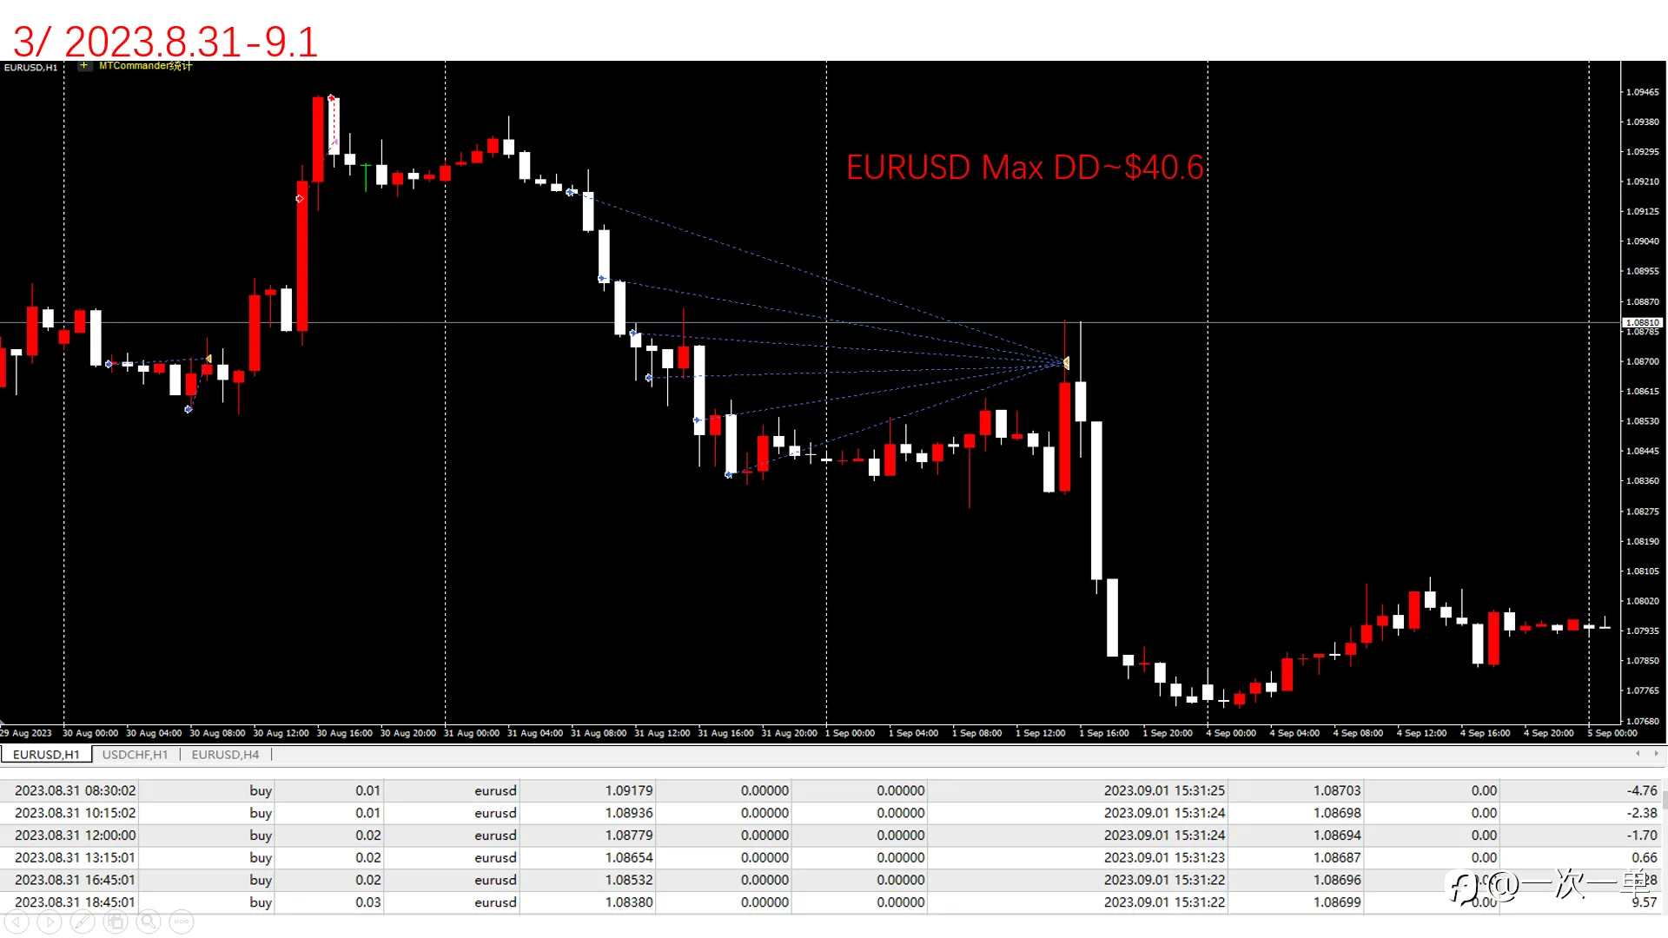Click the magnifier zoom icon

pyautogui.click(x=149, y=922)
